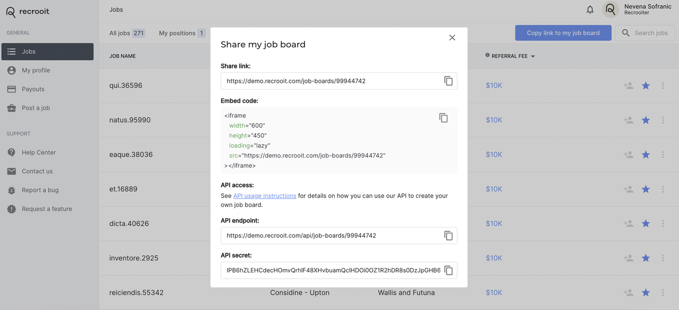This screenshot has height=310, width=679.
Task: Copy the API endpoint URL
Action: 448,236
